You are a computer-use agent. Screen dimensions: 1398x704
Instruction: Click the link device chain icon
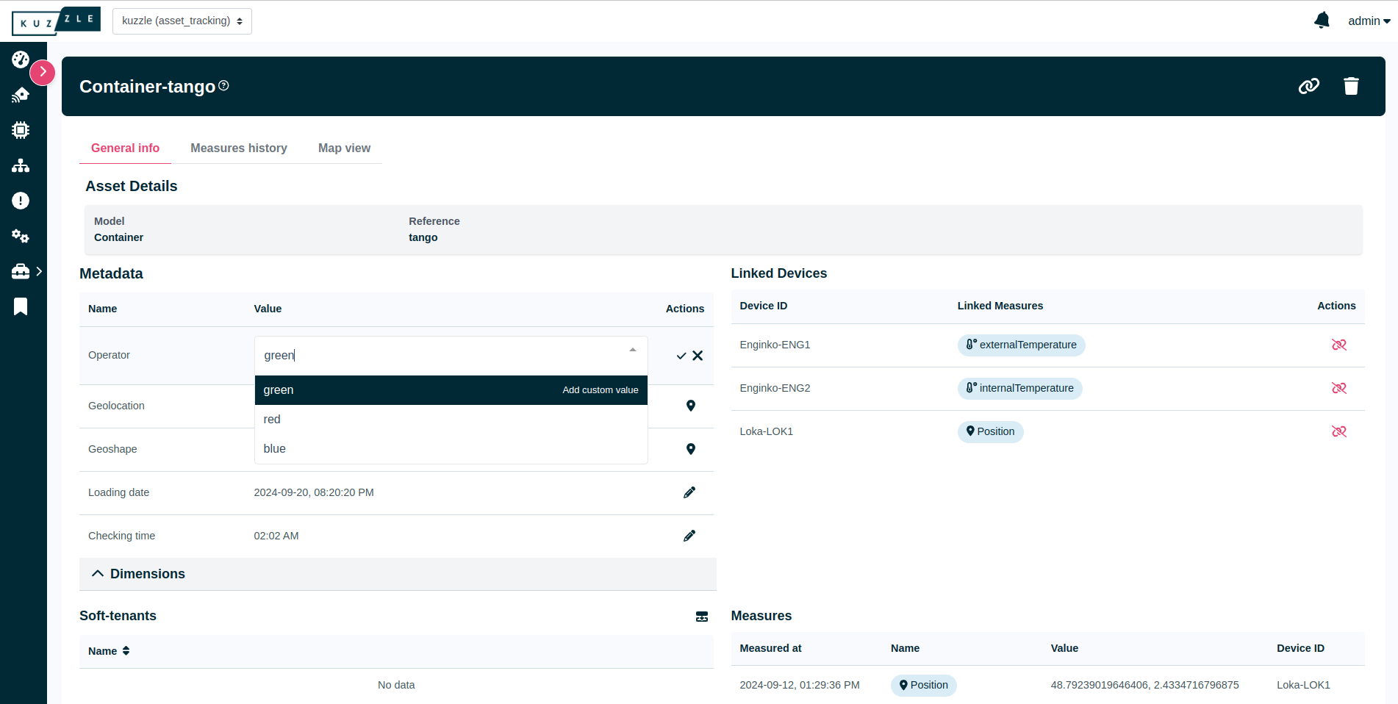pos(1308,86)
